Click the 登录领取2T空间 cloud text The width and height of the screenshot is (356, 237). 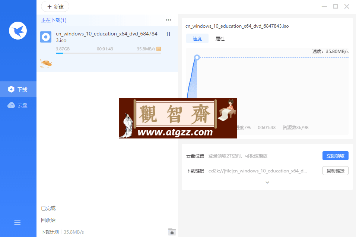click(238, 156)
